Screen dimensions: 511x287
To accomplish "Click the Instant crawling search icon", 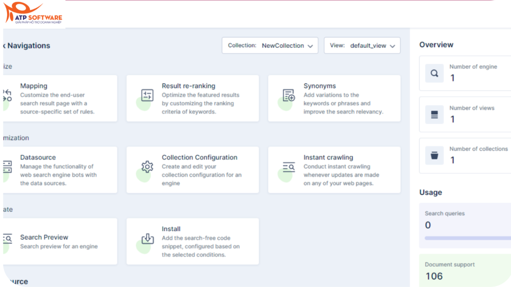I will pos(289,167).
